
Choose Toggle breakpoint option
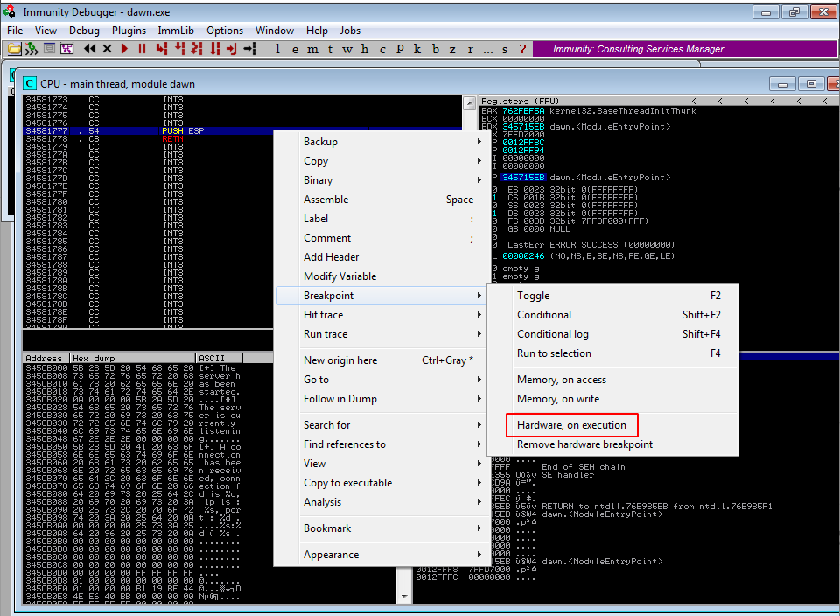click(x=613, y=296)
